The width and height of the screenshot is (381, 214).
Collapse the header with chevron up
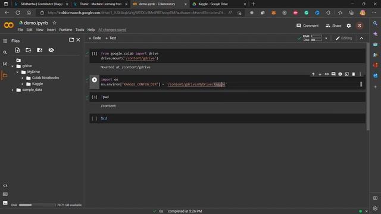tap(361, 38)
